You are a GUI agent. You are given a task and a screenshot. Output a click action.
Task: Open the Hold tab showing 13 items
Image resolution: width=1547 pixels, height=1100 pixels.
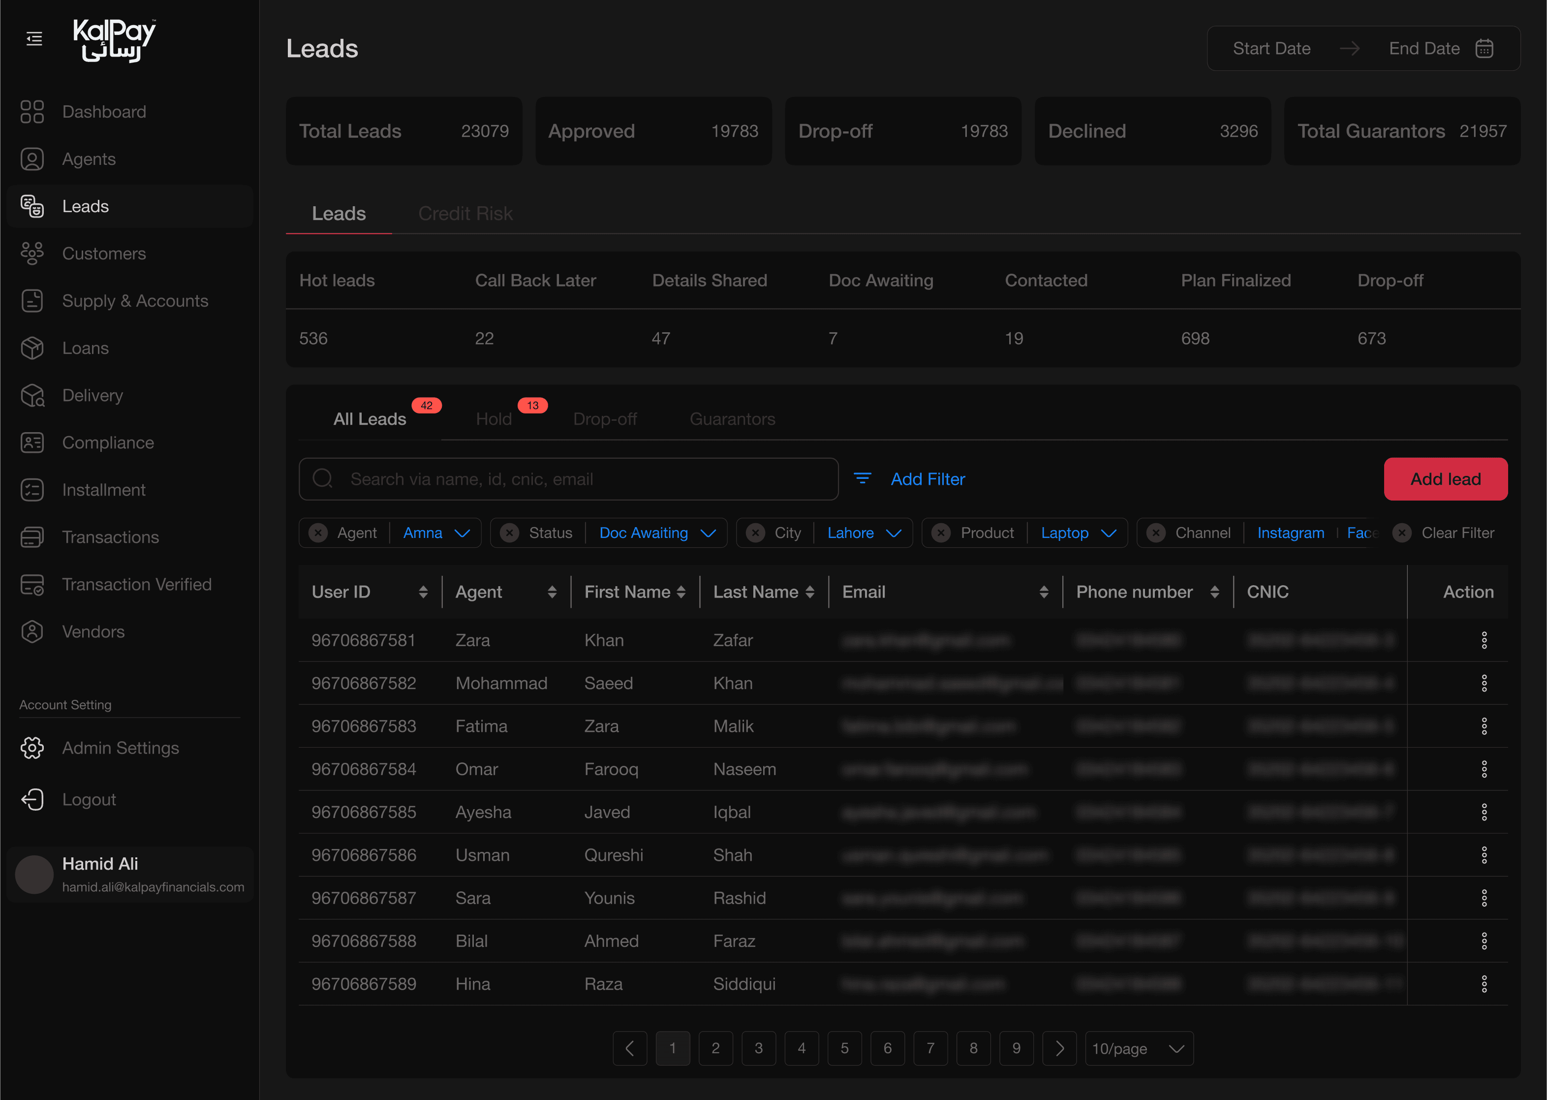tap(494, 419)
